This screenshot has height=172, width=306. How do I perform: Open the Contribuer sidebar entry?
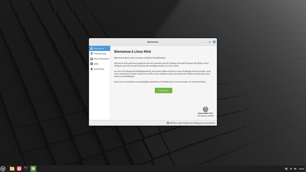tap(100, 69)
